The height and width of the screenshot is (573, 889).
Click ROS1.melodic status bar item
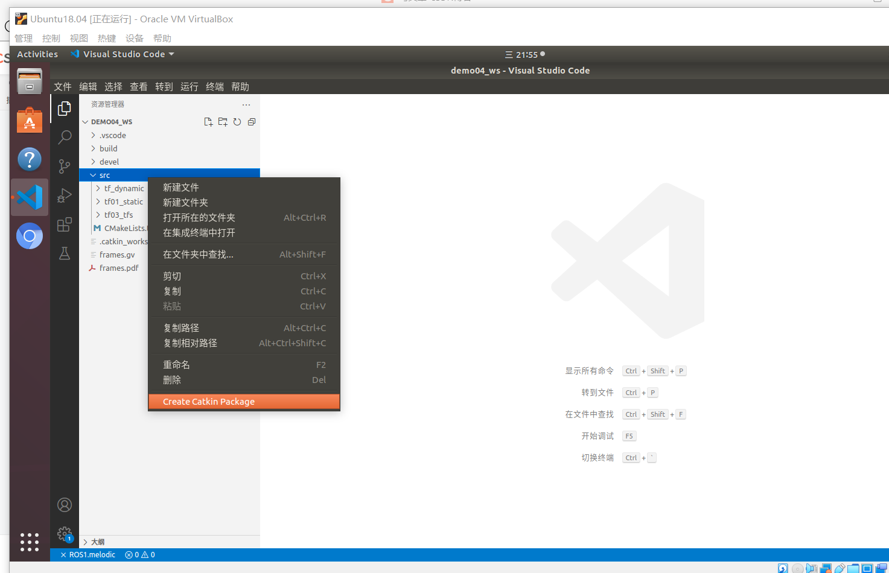click(x=88, y=555)
